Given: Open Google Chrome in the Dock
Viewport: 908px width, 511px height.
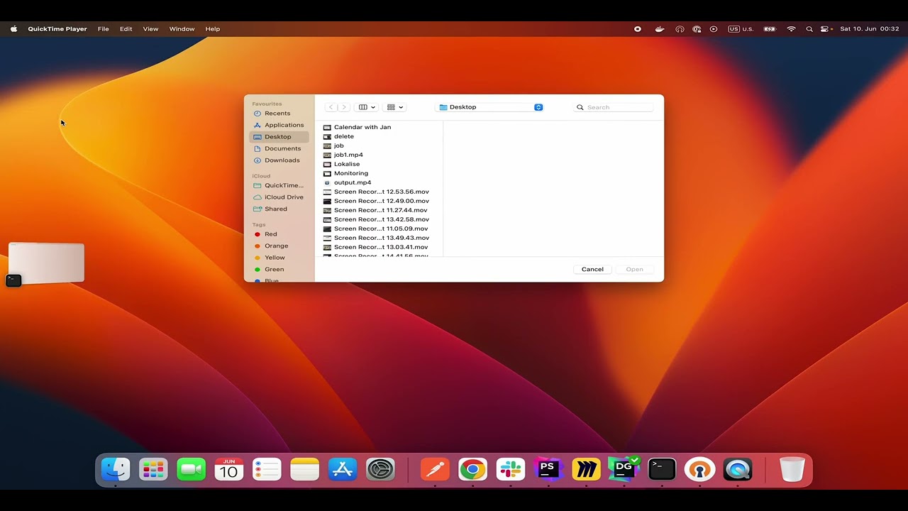Looking at the screenshot, I should 472,469.
